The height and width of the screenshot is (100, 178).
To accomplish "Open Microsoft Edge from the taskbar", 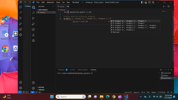I will 108,97.
